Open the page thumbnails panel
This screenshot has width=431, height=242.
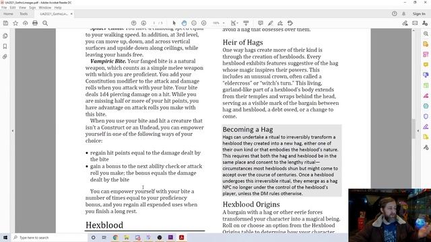(x=5, y=36)
